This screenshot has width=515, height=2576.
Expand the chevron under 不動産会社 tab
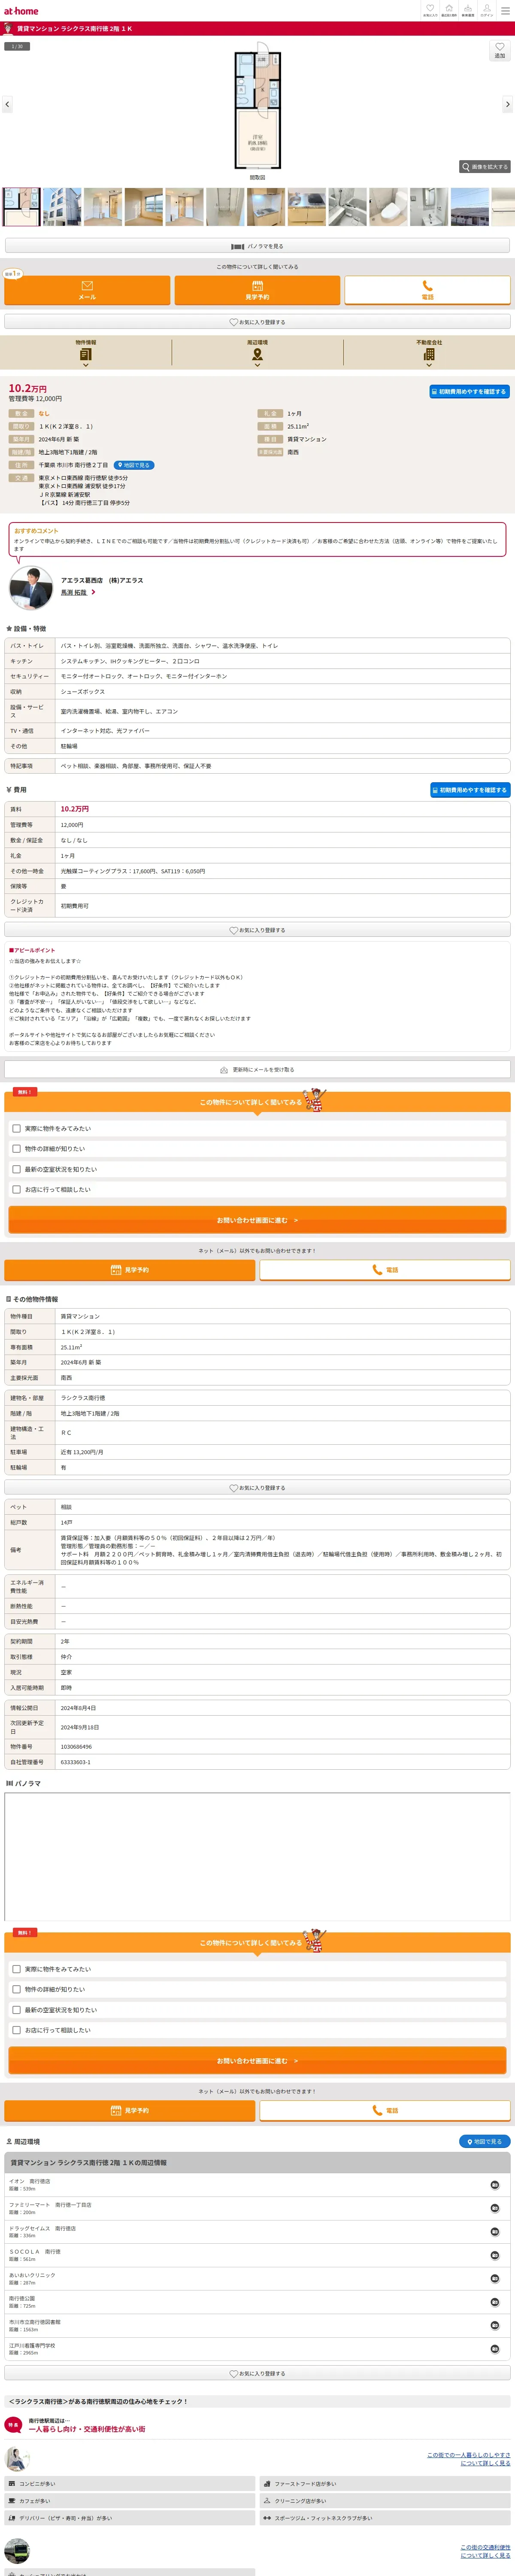pos(429,365)
